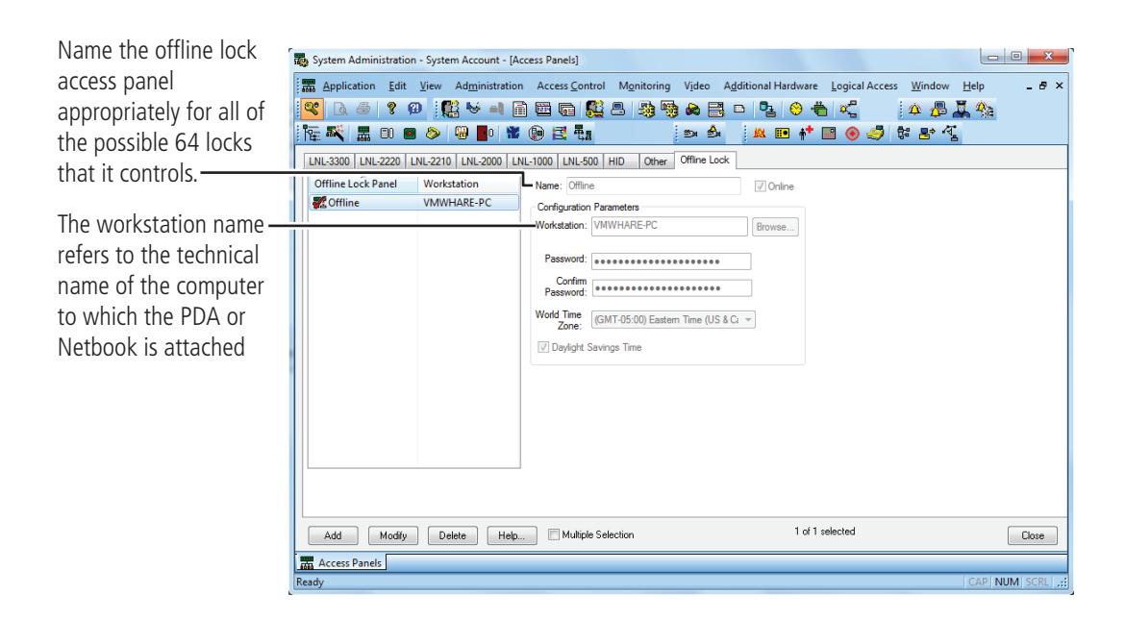This screenshot has width=1125, height=620.
Task: Click the Add button
Action: (x=333, y=535)
